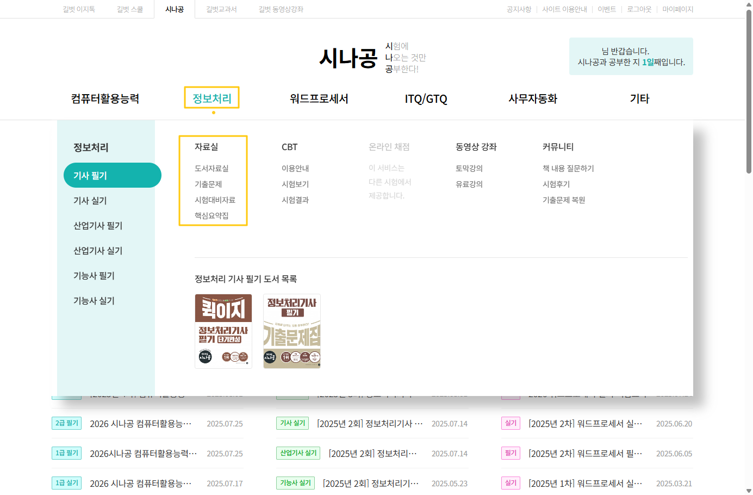Screen dimensions: 753x495
Task: Go to 마이페이지
Action: tap(677, 9)
